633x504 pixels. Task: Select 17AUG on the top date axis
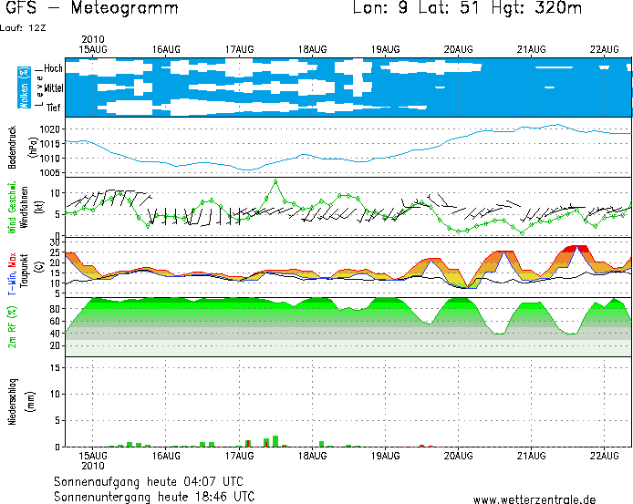239,48
